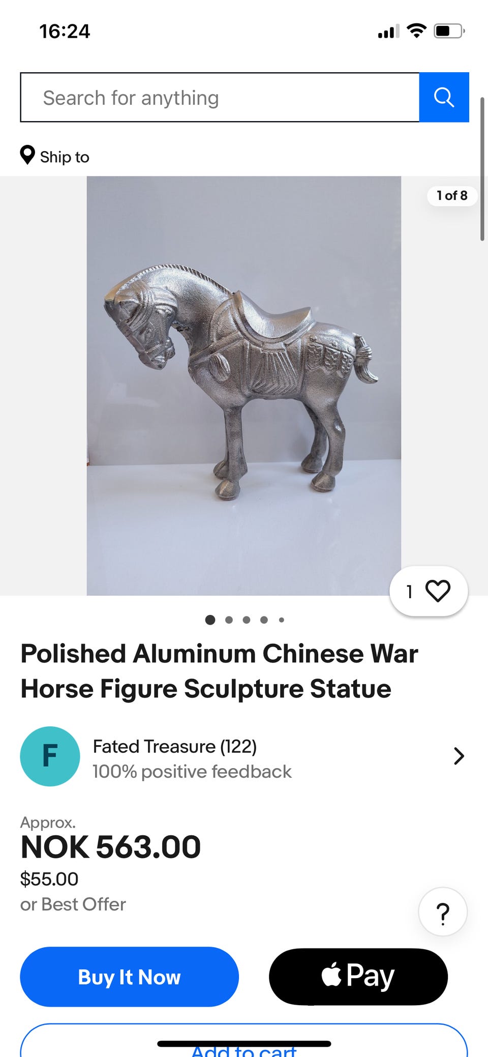Tap the battery status icon

click(449, 31)
